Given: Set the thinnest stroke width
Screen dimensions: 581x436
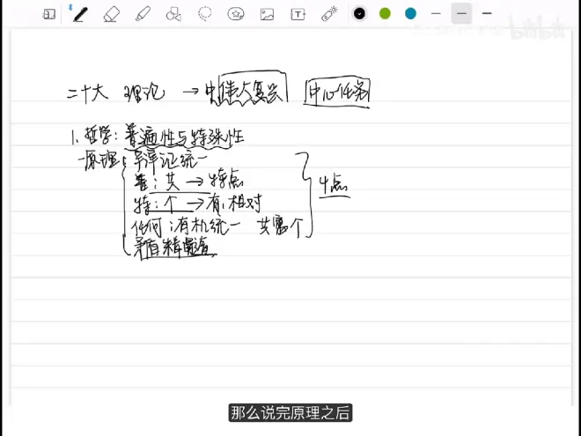Looking at the screenshot, I should 436,13.
